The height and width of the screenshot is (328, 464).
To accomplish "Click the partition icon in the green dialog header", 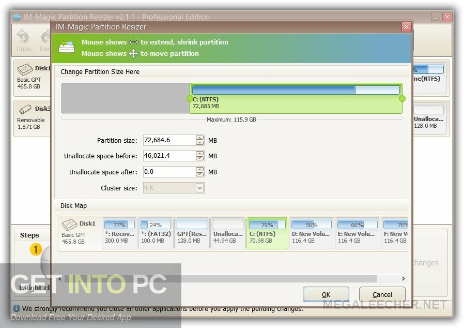I will coord(67,47).
